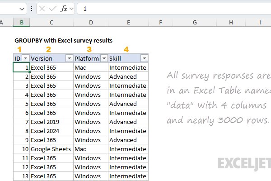Select 'Excel 365' version cell for ID 9
271x181 pixels.
click(51, 140)
